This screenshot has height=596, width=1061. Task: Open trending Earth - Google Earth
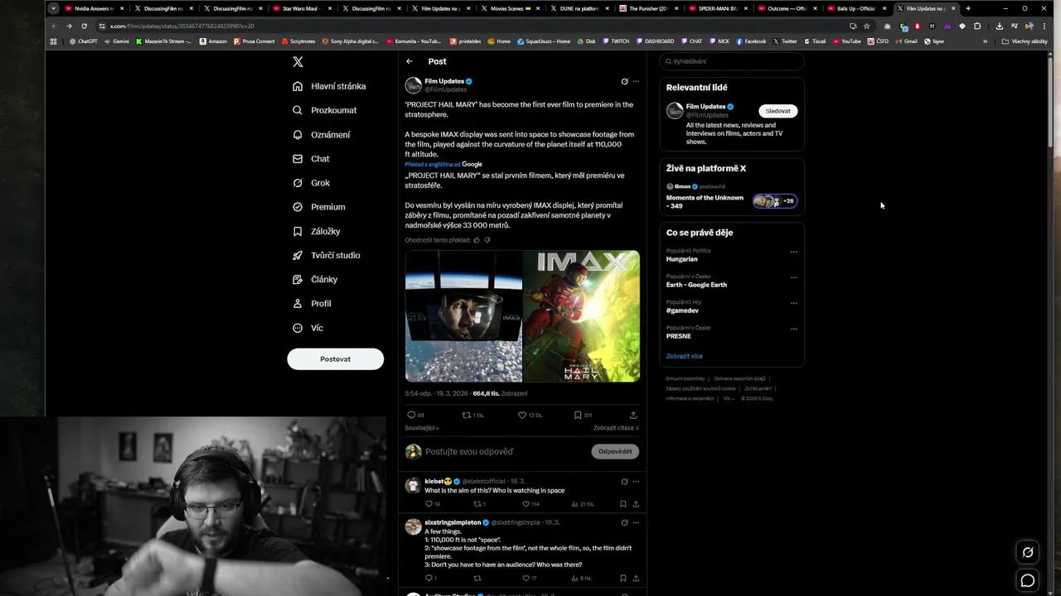[x=696, y=285]
